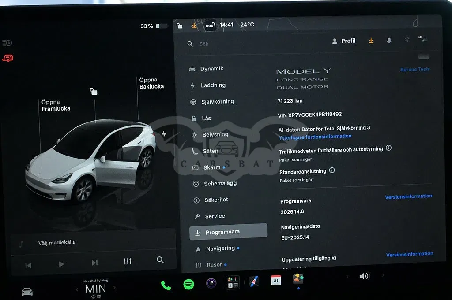Skip to next track
The width and height of the screenshot is (452, 300).
94,263
